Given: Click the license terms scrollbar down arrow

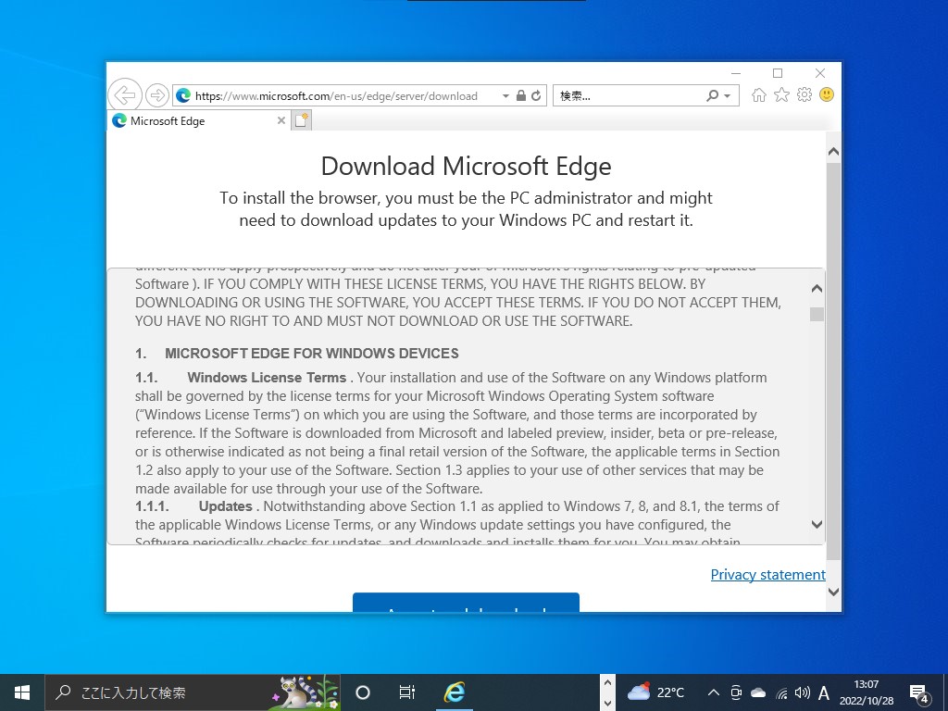Looking at the screenshot, I should (817, 524).
